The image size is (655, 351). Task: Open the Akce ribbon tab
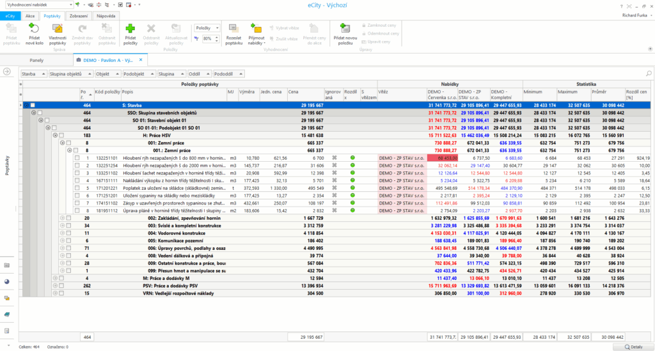coord(30,16)
